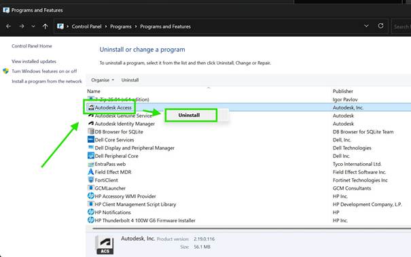Viewport: 411px width, 257px height.
Task: Sort by the Name column header
Action: coord(94,91)
